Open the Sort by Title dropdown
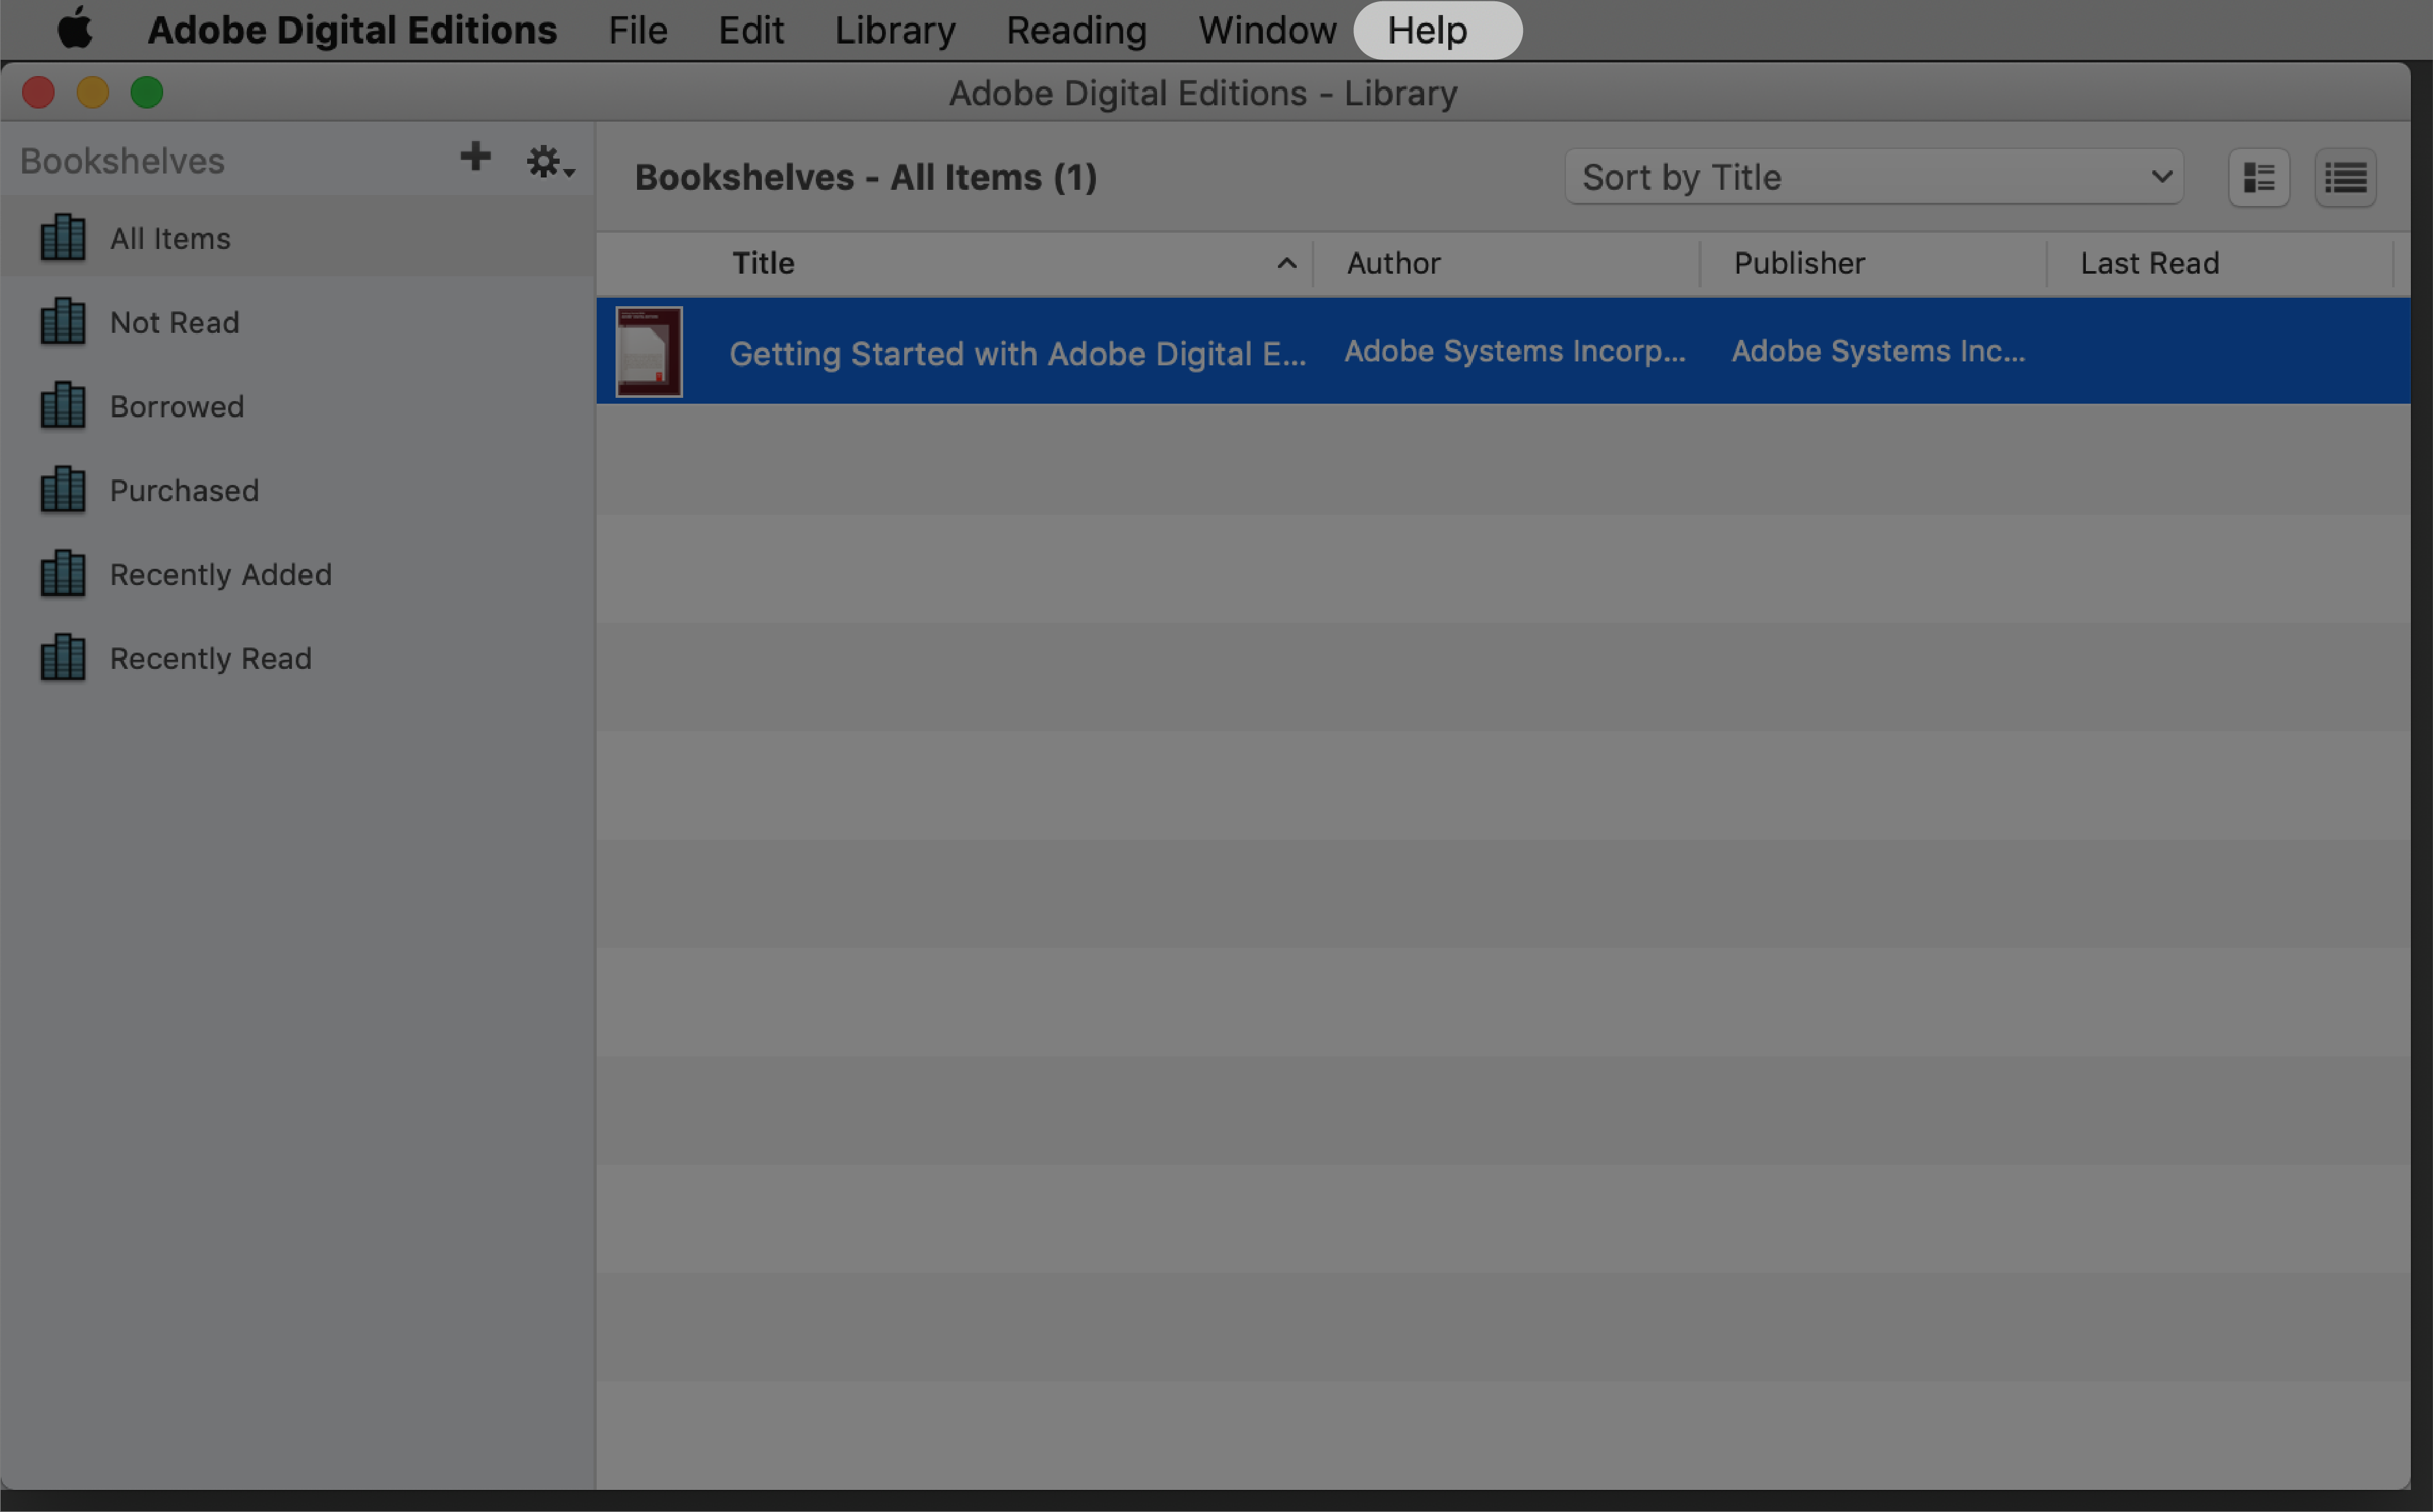 pyautogui.click(x=1872, y=176)
